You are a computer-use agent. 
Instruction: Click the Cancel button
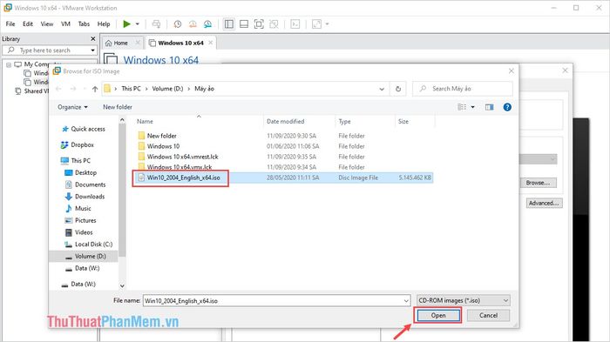488,316
